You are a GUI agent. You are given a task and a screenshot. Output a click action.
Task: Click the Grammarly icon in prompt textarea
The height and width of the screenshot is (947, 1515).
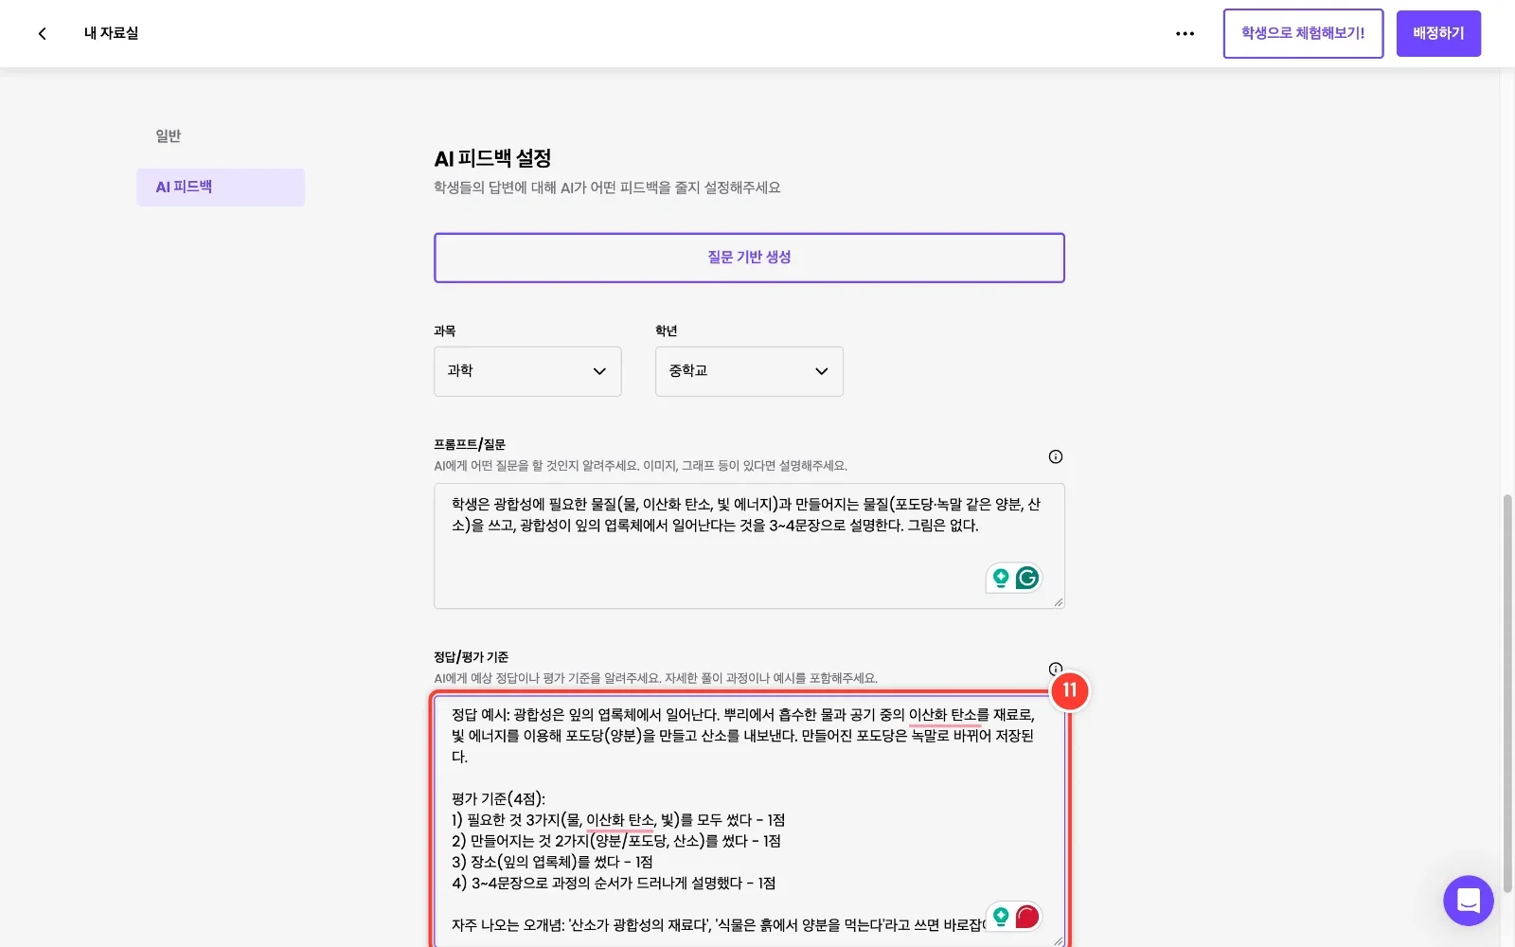pyautogui.click(x=1027, y=578)
